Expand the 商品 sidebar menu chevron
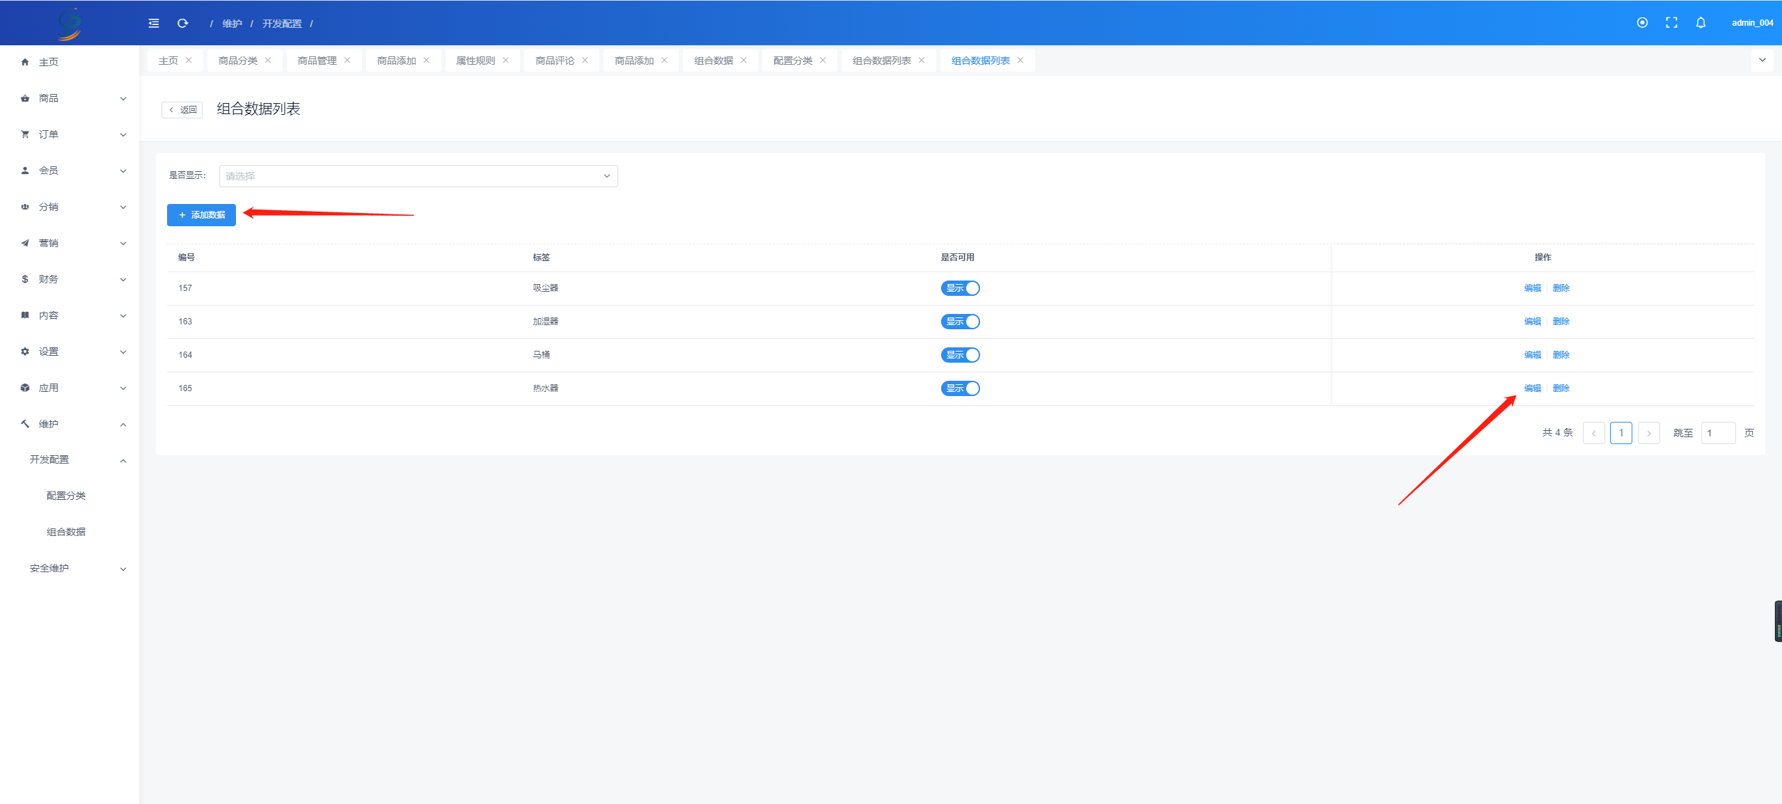 [x=123, y=98]
